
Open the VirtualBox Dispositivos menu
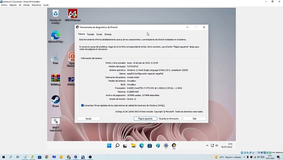coord(36,5)
